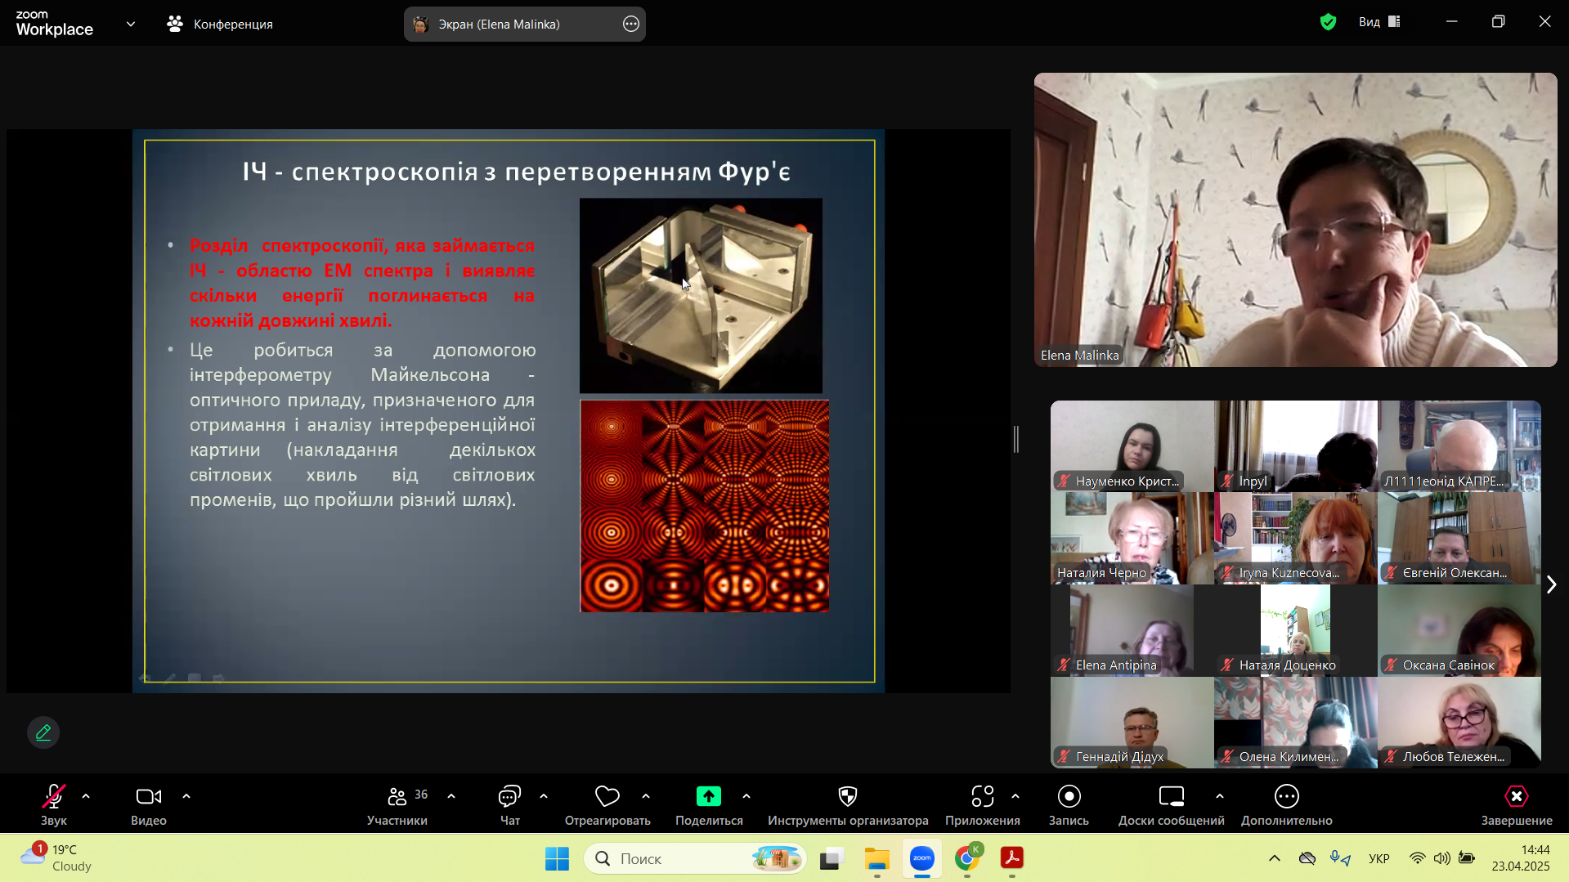1569x882 pixels.
Task: Open reactions via Отреагировать heart icon
Action: (607, 804)
